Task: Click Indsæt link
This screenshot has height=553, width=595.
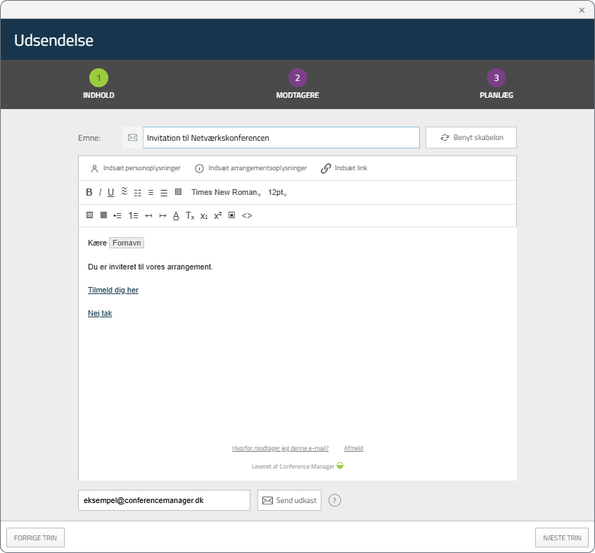Action: 344,168
